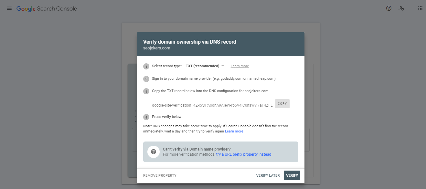This screenshot has width=426, height=189.
Task: Click the manage users icon
Action: tap(401, 8)
